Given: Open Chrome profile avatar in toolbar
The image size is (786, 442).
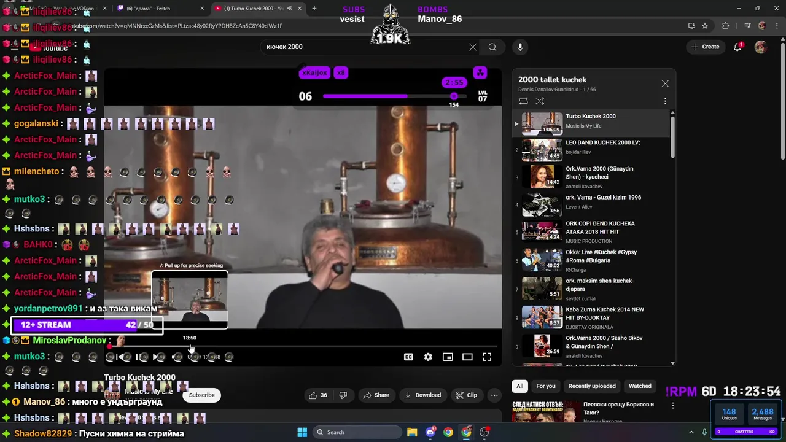Looking at the screenshot, I should tap(762, 26).
